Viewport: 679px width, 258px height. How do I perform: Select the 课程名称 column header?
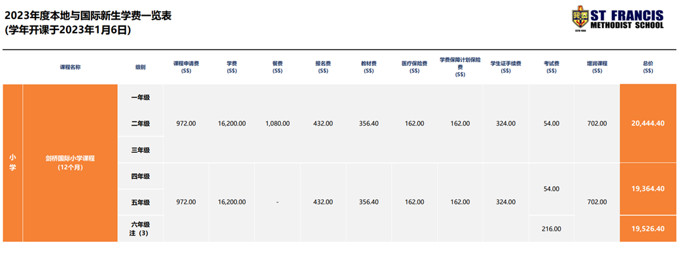coord(70,67)
